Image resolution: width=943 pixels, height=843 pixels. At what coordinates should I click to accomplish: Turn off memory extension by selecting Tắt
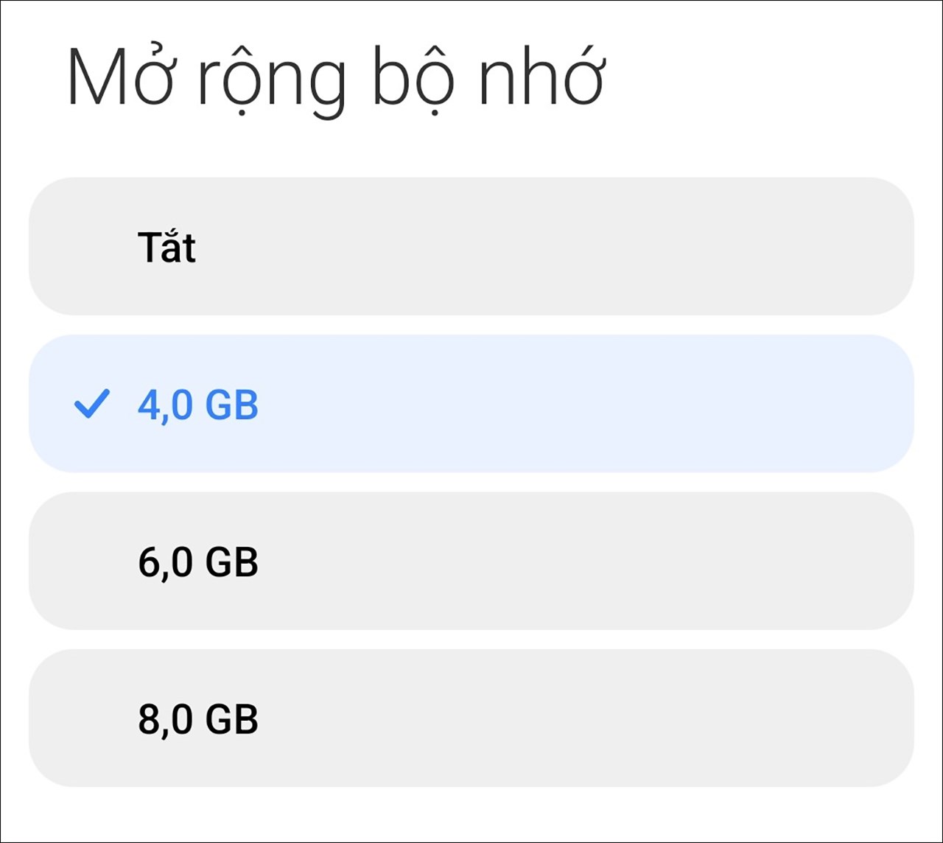click(471, 247)
